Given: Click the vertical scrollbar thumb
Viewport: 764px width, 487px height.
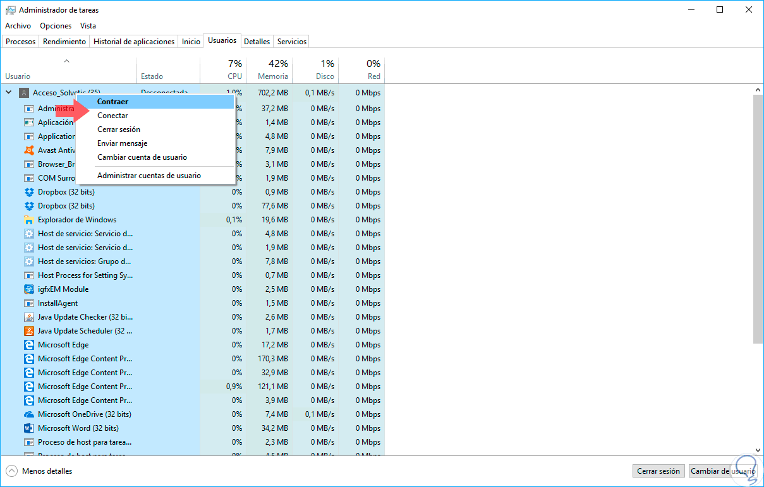Looking at the screenshot, I should tap(758, 220).
